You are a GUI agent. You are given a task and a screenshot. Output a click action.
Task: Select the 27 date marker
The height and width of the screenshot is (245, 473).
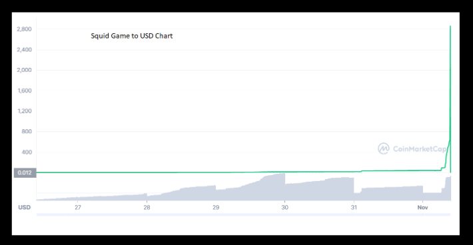pos(78,207)
